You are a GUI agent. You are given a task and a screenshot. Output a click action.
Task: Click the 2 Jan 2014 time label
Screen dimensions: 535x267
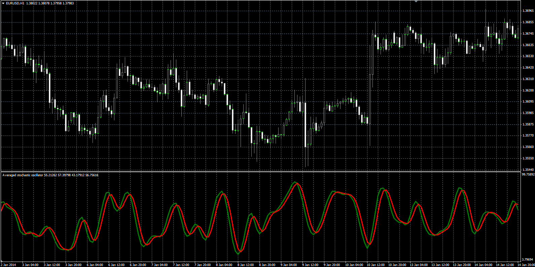click(8, 265)
